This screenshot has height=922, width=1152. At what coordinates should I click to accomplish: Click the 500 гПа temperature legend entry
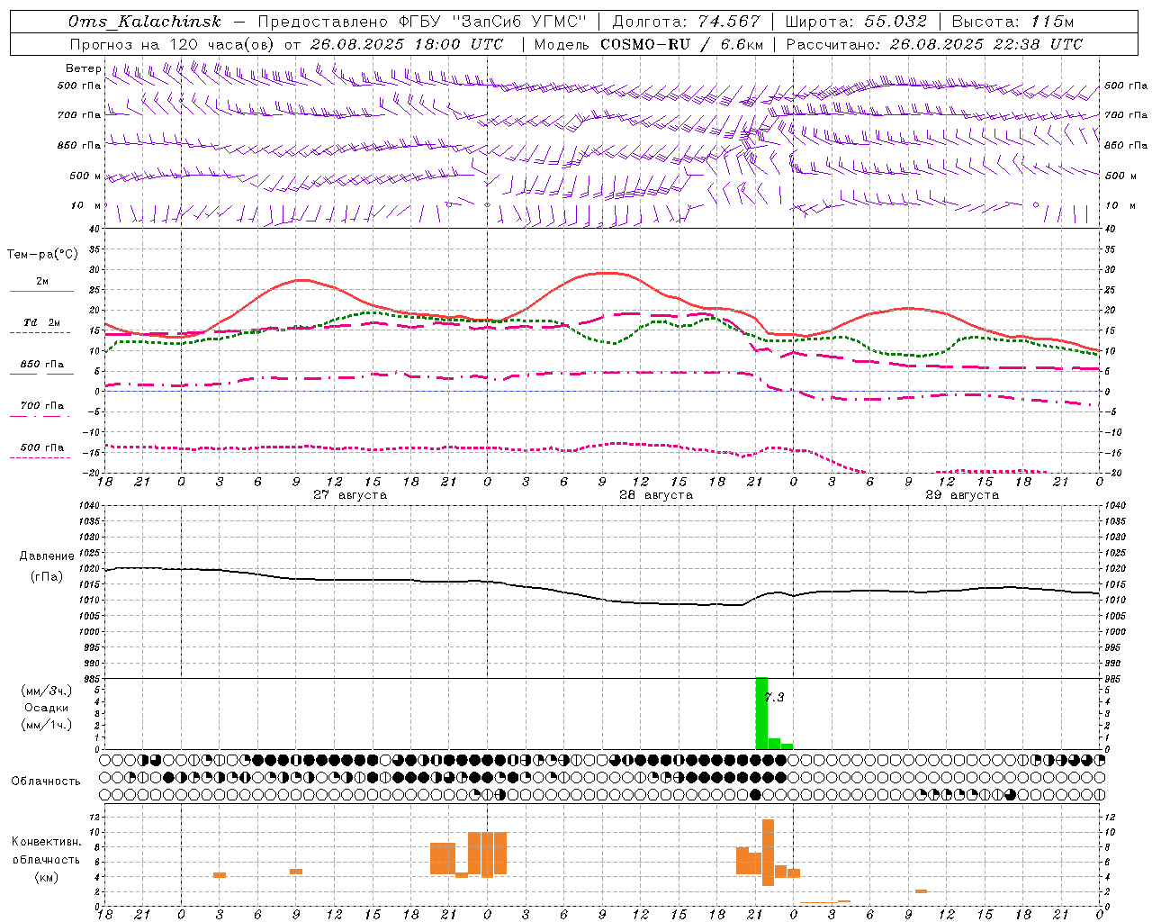pos(41,449)
